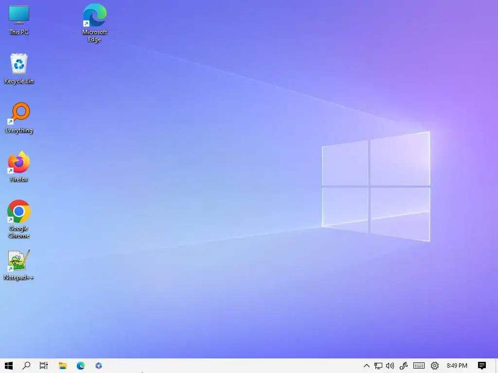Select the Firefox desktop shortcut
Viewport: 498px width, 373px height.
(19, 167)
